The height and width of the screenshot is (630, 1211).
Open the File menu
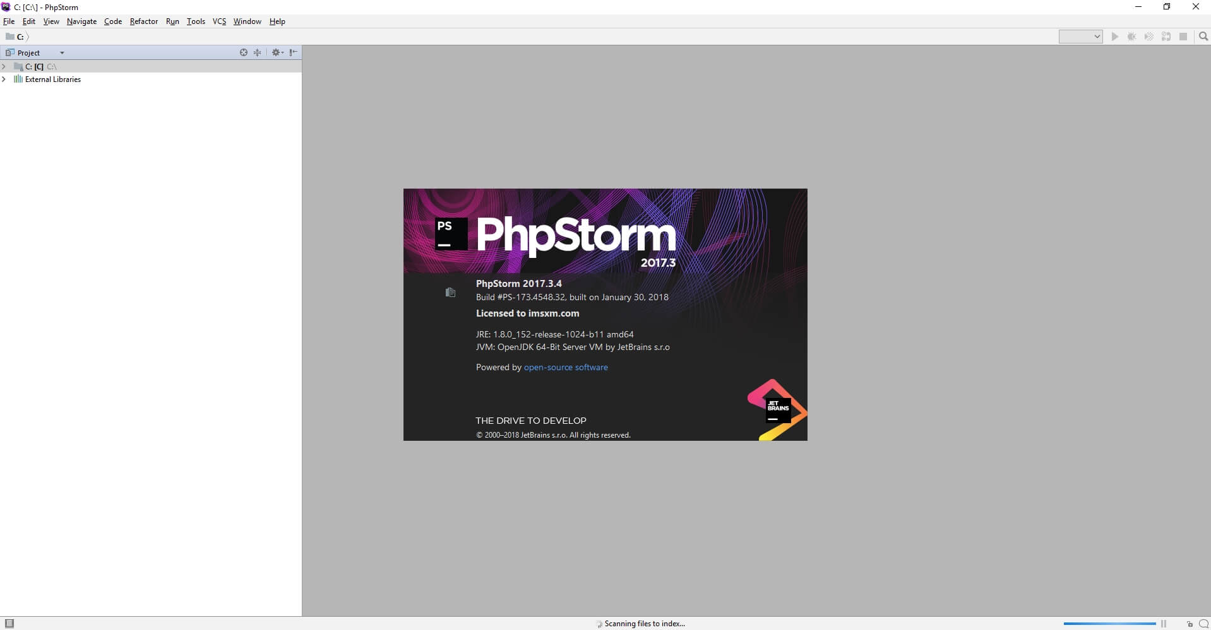(x=9, y=21)
